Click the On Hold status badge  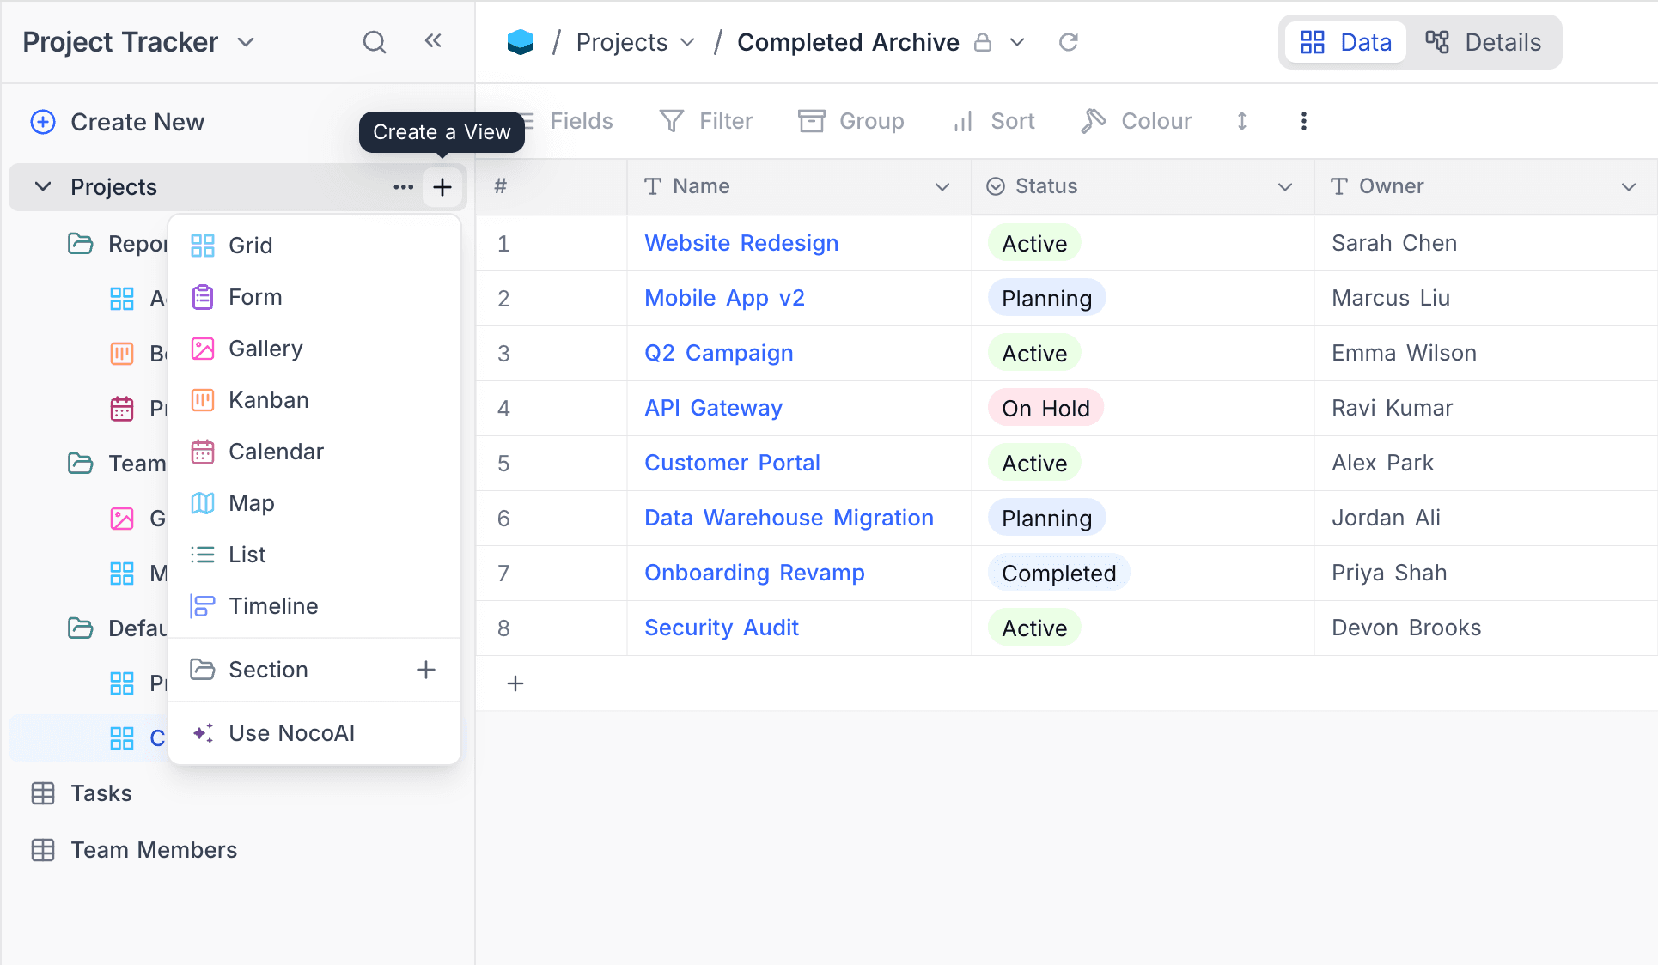(x=1045, y=409)
